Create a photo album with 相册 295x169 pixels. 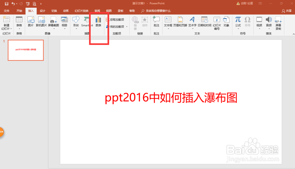click(64, 22)
